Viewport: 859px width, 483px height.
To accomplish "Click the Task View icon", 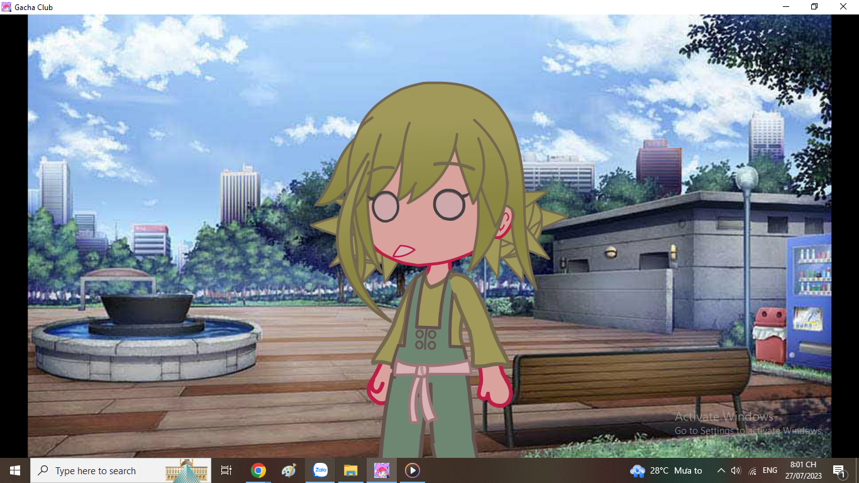I will point(226,470).
